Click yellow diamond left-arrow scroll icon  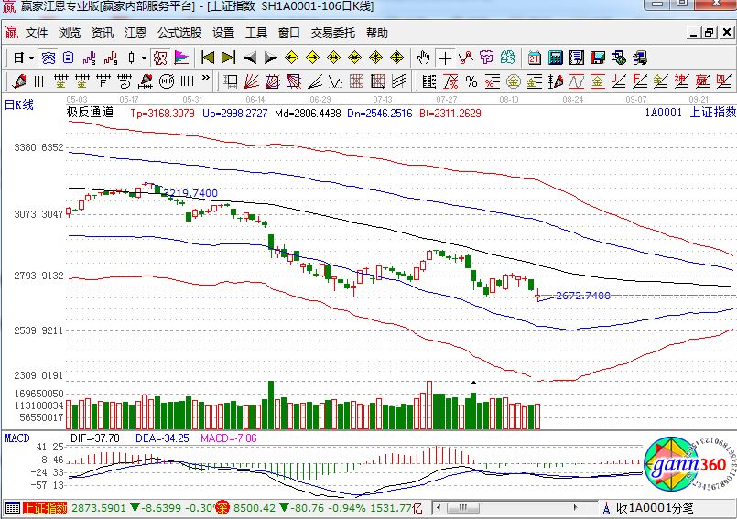[x=292, y=58]
